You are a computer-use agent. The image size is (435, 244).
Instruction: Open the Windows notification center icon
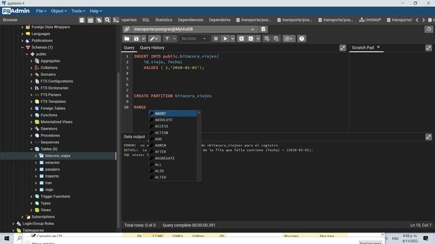coord(425,238)
